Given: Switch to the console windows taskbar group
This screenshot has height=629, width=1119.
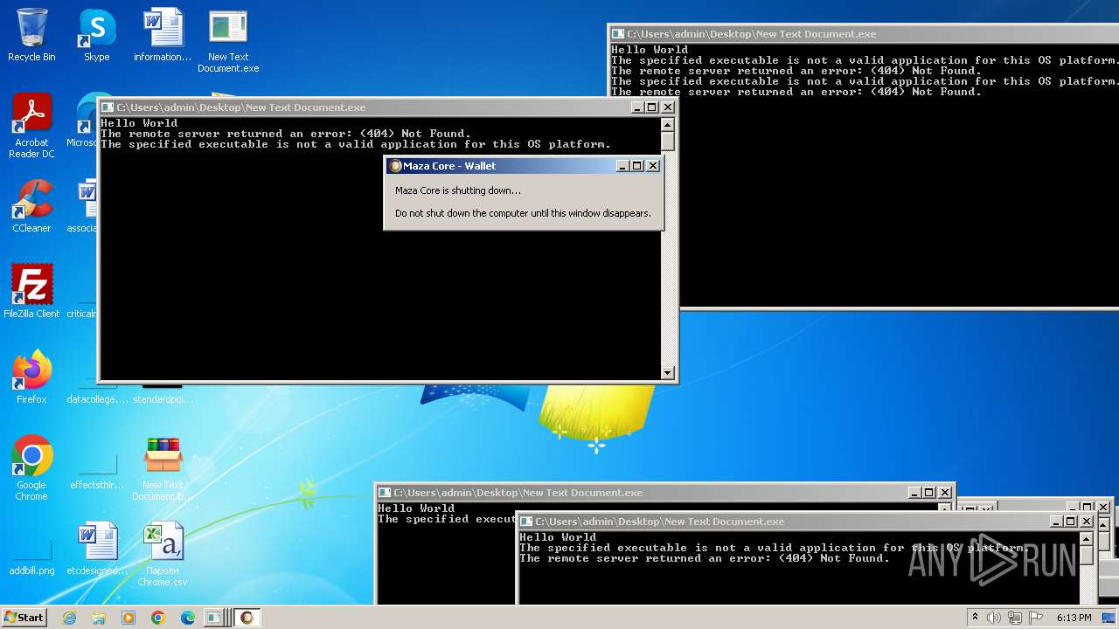Looking at the screenshot, I should [216, 618].
